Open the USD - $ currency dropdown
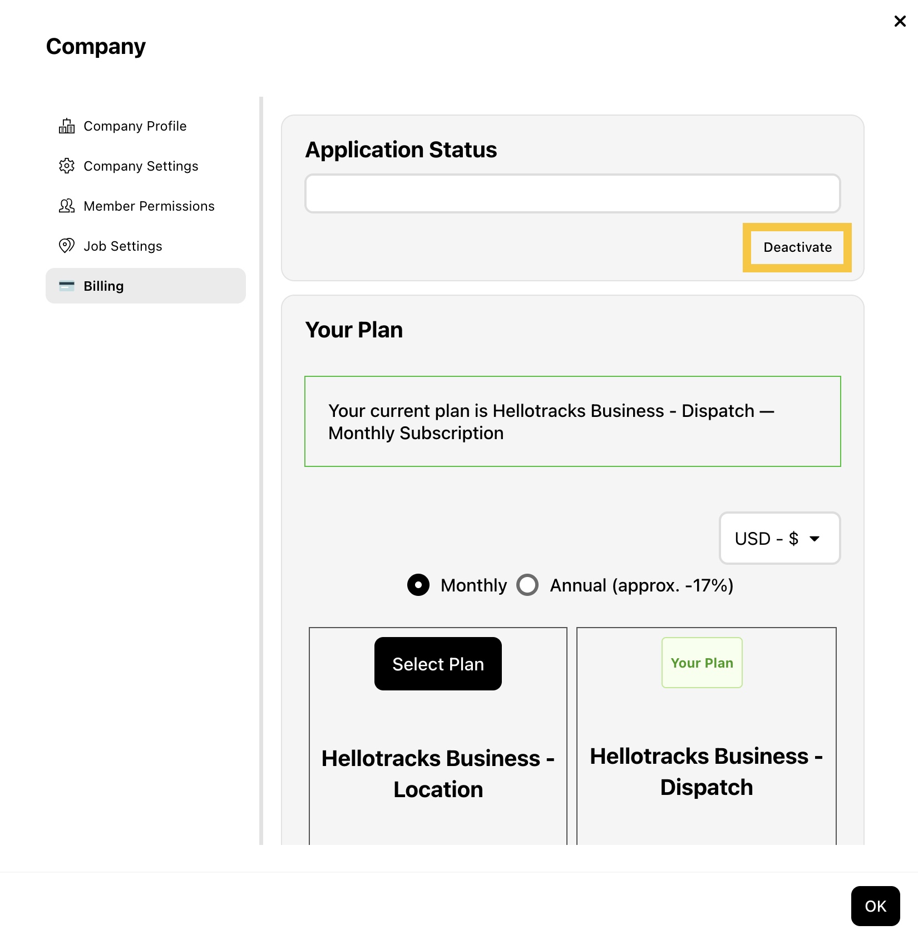 [779, 538]
